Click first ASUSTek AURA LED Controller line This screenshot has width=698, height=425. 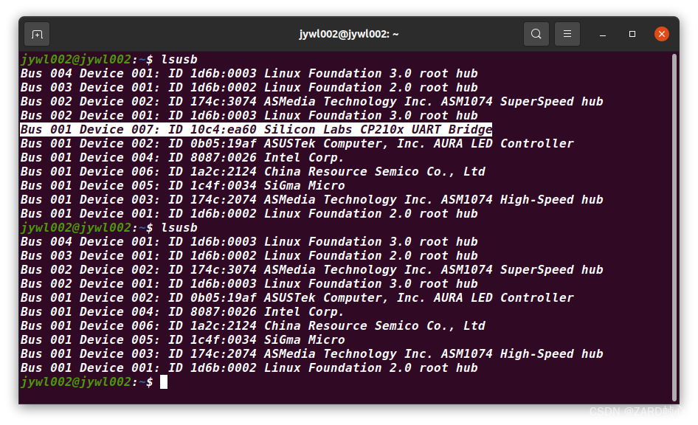tap(297, 144)
